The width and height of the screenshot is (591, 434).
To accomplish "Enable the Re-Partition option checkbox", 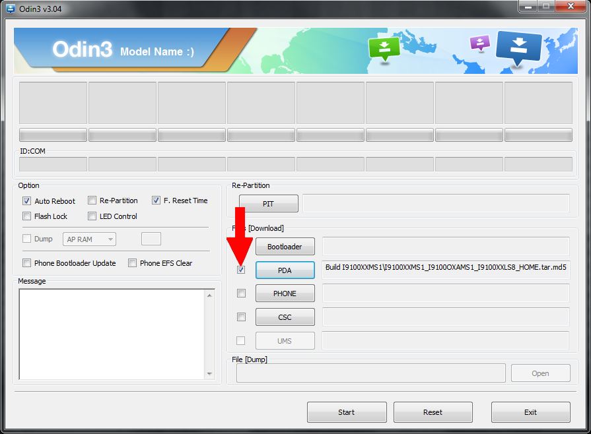I will click(92, 201).
